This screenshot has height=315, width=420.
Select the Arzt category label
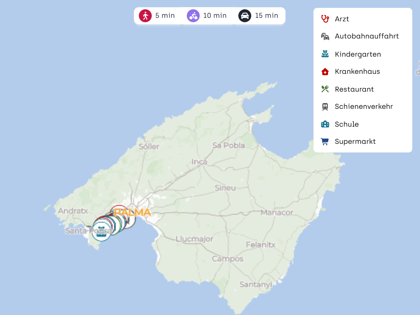[x=342, y=19]
